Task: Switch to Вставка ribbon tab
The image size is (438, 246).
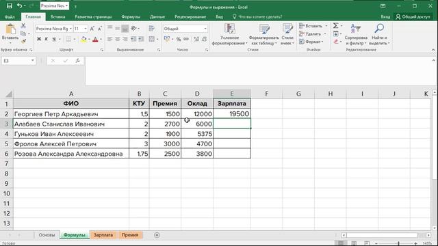Action: click(x=57, y=16)
